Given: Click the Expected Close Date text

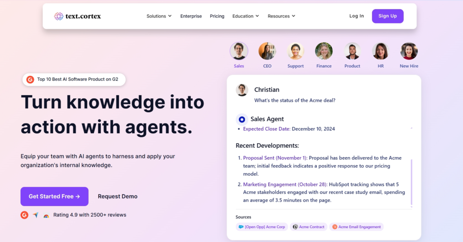Looking at the screenshot, I should click(x=267, y=128).
